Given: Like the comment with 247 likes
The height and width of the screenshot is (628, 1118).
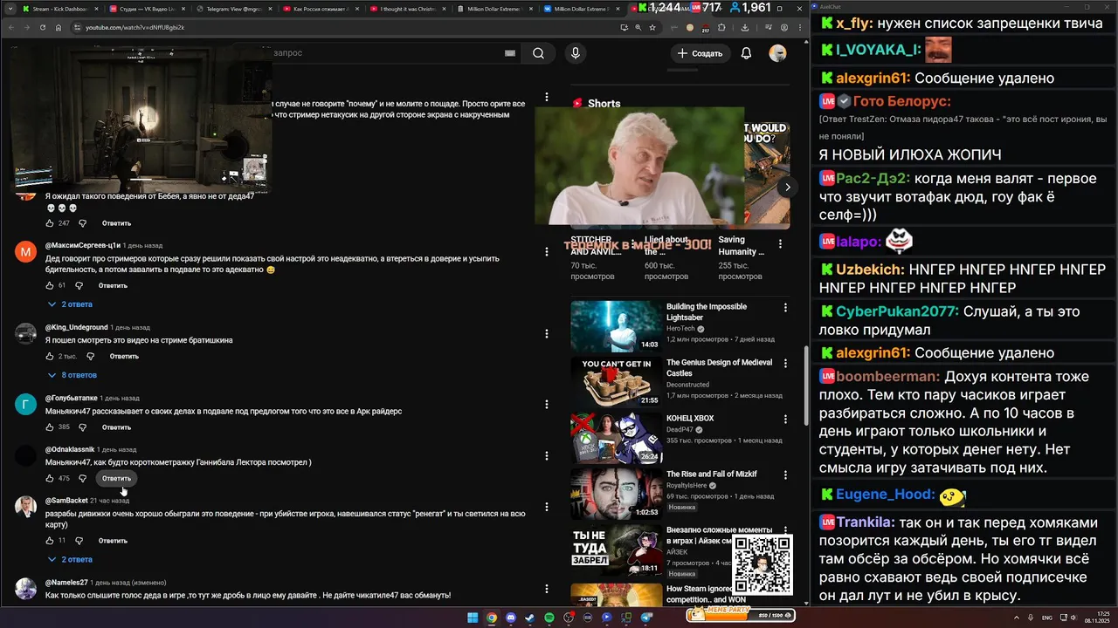Looking at the screenshot, I should [x=50, y=223].
